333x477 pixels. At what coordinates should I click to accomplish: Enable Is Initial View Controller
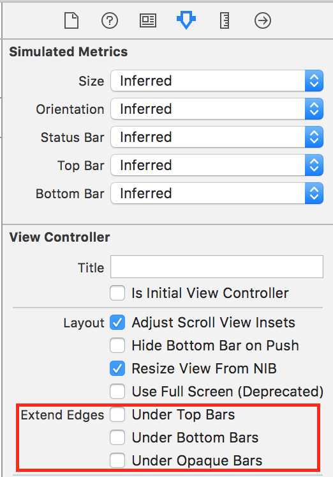pos(117,293)
